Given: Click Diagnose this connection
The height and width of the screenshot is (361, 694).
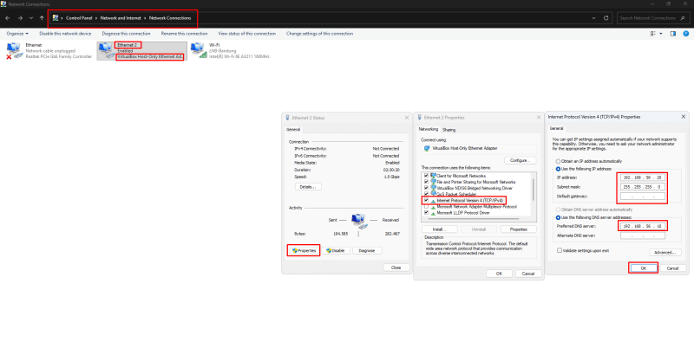Looking at the screenshot, I should (x=126, y=34).
